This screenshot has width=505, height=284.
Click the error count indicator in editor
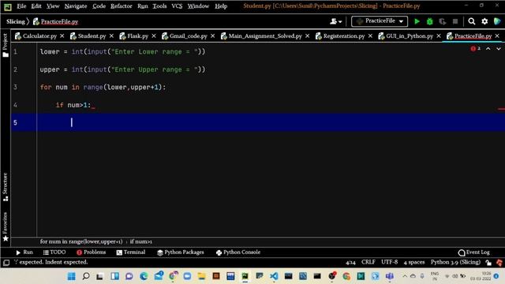pos(475,49)
